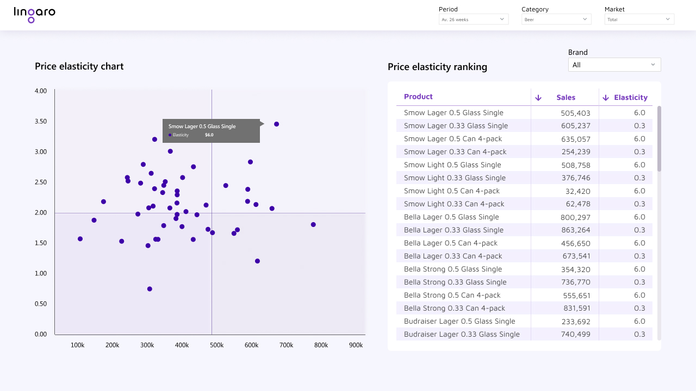The height and width of the screenshot is (391, 696).
Task: Open the Category dropdown set to Beer
Action: [x=556, y=19]
